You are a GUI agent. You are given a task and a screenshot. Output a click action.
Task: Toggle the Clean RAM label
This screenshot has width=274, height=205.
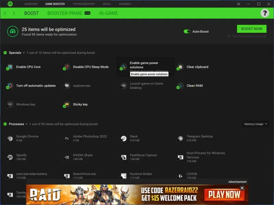(x=195, y=86)
